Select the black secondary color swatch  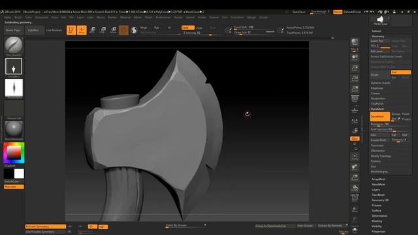[8, 174]
